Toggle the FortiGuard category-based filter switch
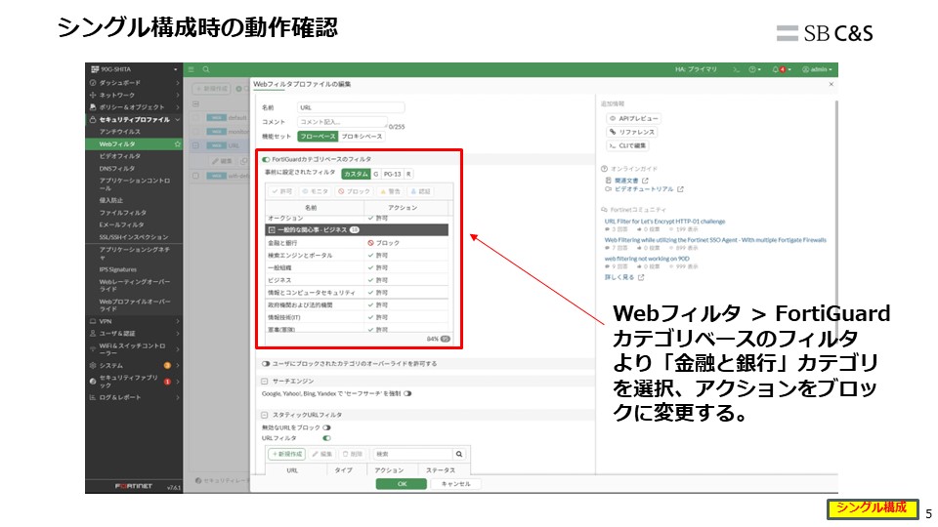 point(266,158)
